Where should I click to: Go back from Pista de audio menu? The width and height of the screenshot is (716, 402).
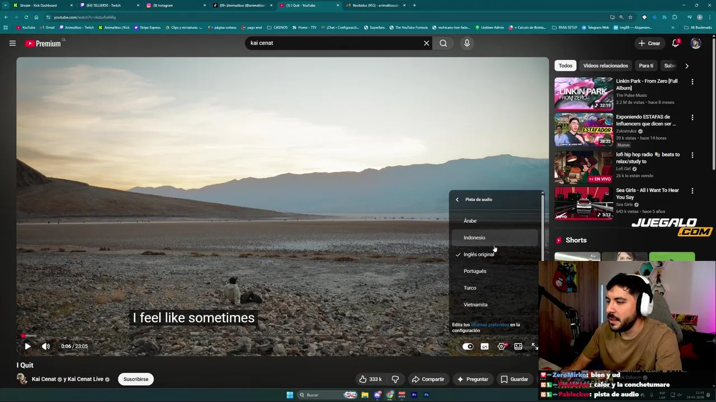[x=457, y=199]
